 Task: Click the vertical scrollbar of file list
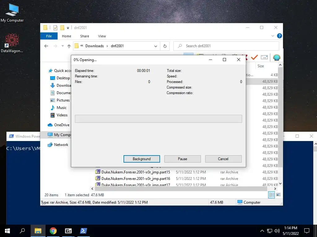(280, 117)
